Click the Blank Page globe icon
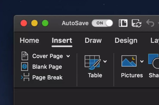The image size is (159, 105). click(25, 67)
